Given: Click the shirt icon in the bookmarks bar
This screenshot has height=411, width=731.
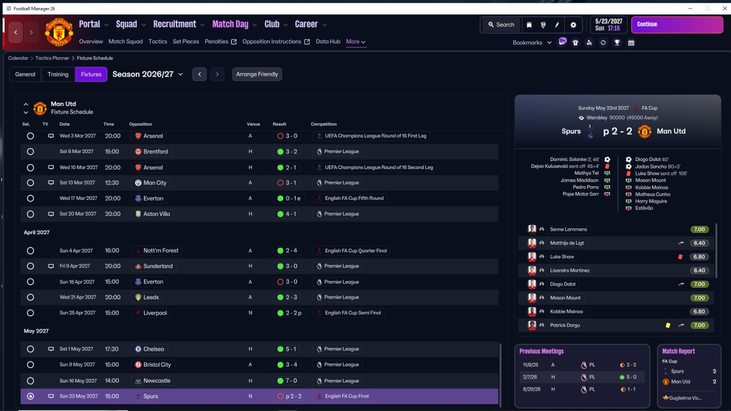Looking at the screenshot, I should coord(575,42).
